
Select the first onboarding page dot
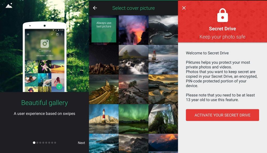pyautogui.click(x=34, y=143)
